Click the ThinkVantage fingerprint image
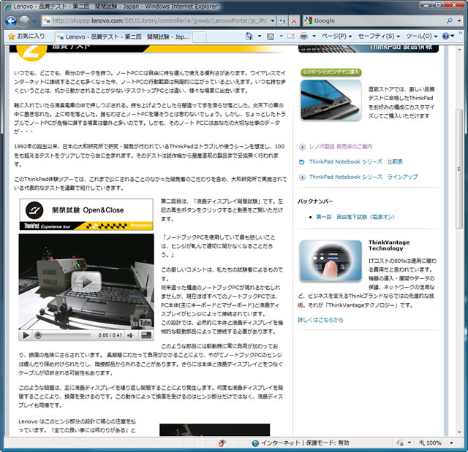Image resolution: width=468 pixels, height=452 pixels. (331, 261)
